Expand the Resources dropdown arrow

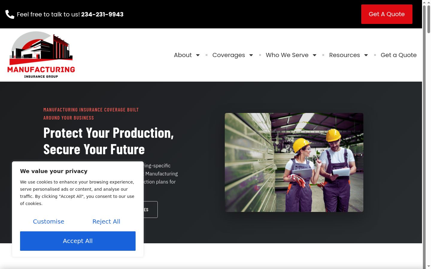tap(366, 55)
